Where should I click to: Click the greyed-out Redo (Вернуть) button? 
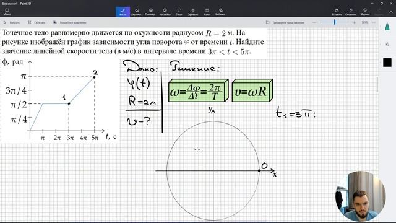pos(379,12)
